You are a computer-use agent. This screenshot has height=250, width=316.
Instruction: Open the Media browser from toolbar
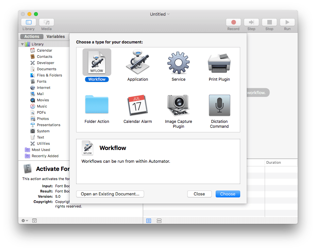[46, 22]
